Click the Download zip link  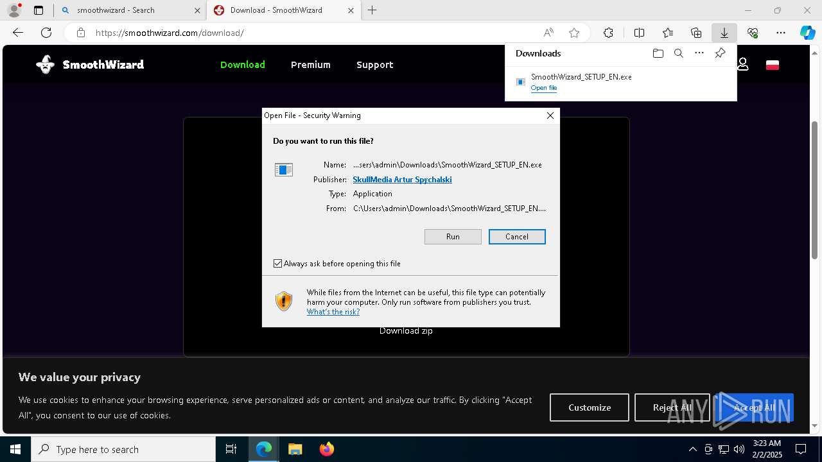click(x=406, y=331)
